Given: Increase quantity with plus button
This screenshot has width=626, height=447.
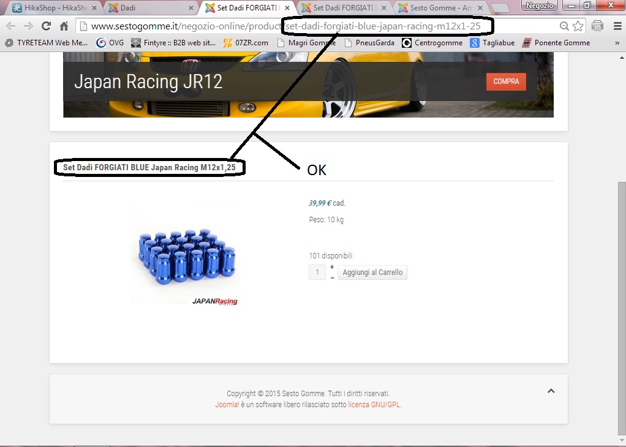Looking at the screenshot, I should point(332,267).
